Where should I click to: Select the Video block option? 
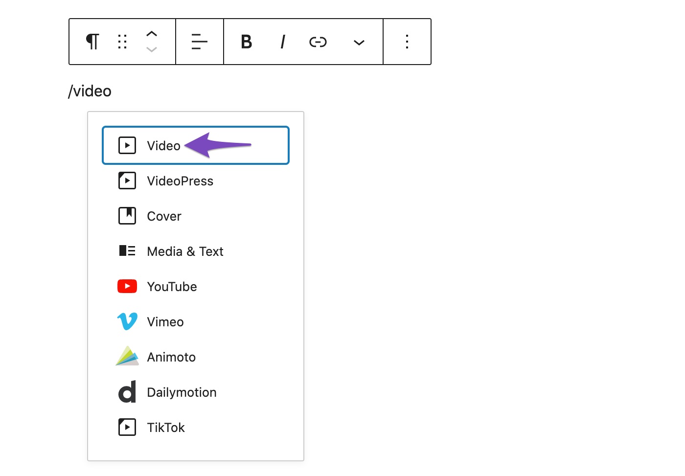196,145
